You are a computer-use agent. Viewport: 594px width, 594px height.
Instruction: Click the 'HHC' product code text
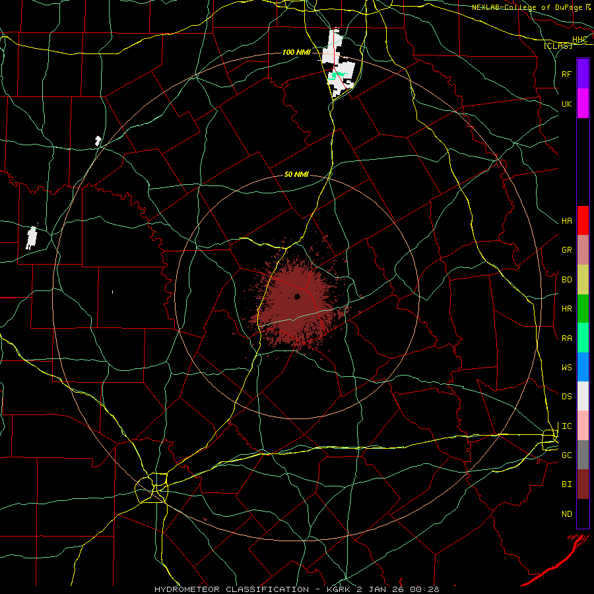click(x=579, y=40)
